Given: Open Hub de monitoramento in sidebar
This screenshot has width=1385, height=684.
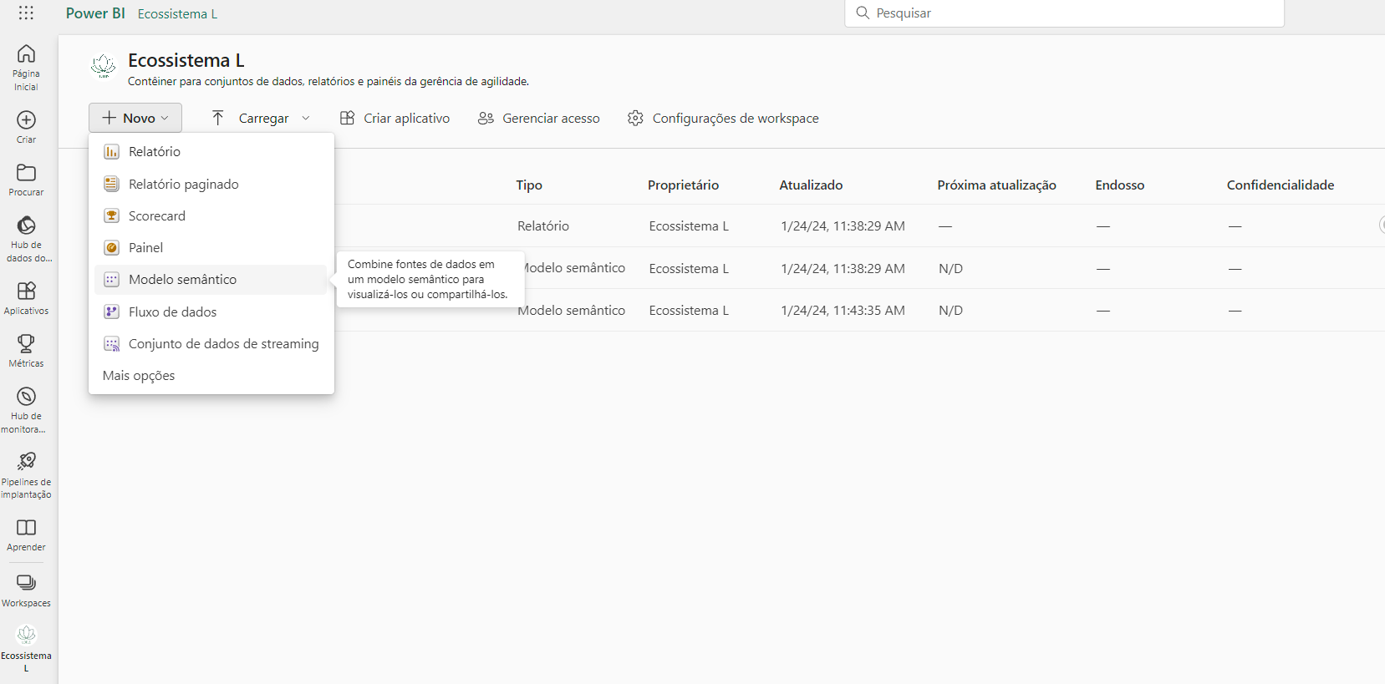Looking at the screenshot, I should click(26, 409).
